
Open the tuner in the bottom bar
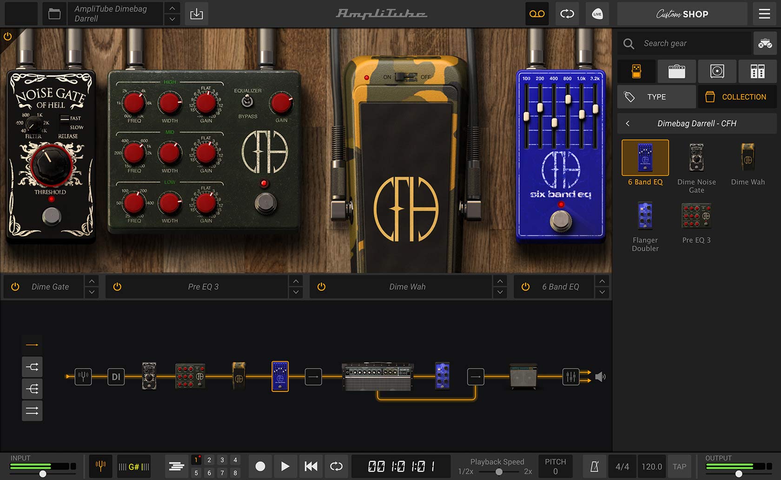(x=100, y=466)
